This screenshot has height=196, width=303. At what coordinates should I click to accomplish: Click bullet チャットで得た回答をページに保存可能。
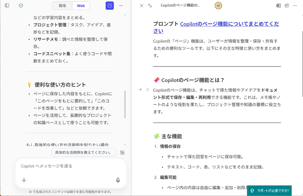pos(205,157)
